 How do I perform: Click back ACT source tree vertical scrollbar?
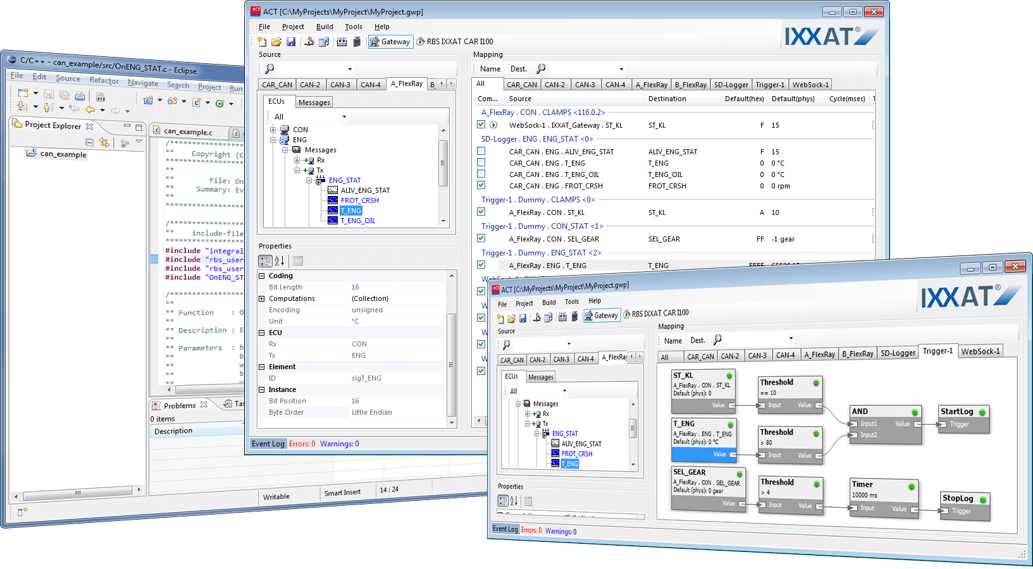(x=443, y=163)
